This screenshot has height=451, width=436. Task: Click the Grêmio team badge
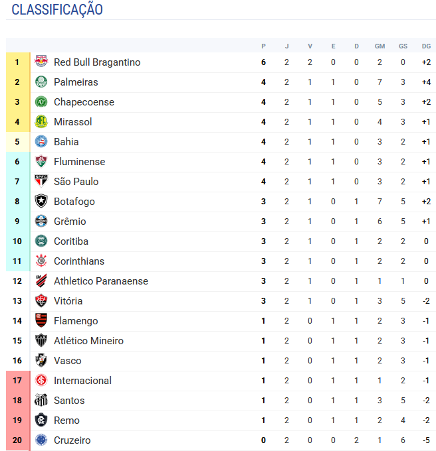pyautogui.click(x=41, y=222)
